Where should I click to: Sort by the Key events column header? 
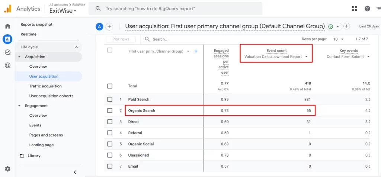coord(349,51)
